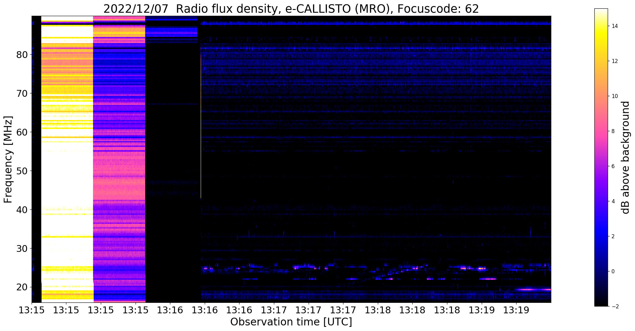Click the colorbar tick label 10
Screen dimensions: 635x331
(614, 96)
